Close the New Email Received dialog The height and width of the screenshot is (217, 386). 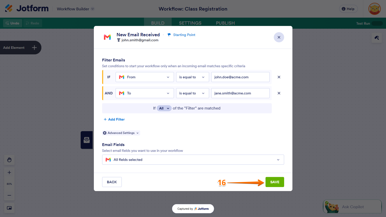coord(279,37)
